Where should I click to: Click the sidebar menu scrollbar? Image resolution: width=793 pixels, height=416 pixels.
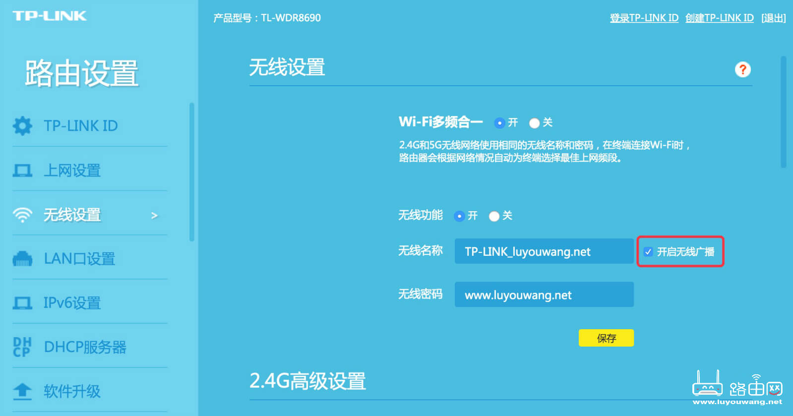coord(191,172)
